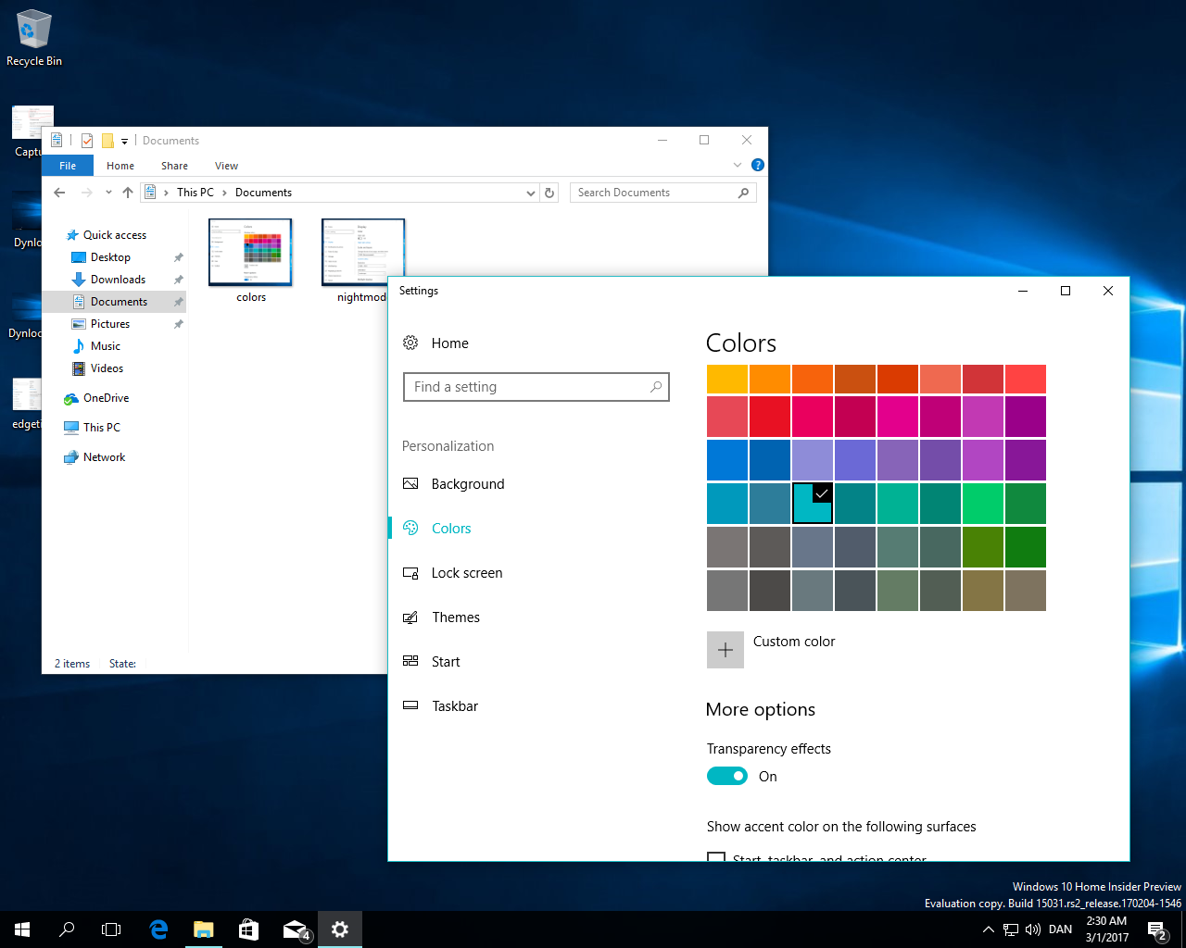Open Taskbar settings
This screenshot has height=948, width=1186.
(455, 705)
